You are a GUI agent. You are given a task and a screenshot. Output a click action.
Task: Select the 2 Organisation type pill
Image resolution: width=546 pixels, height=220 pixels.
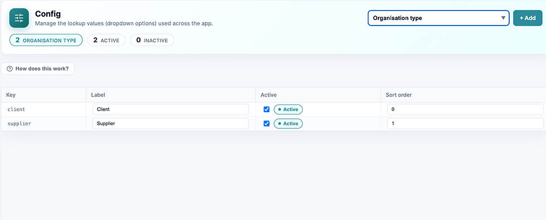[46, 40]
